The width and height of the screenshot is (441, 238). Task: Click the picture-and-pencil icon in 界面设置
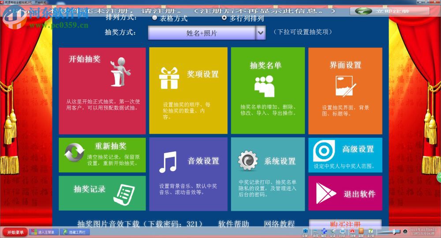click(346, 86)
